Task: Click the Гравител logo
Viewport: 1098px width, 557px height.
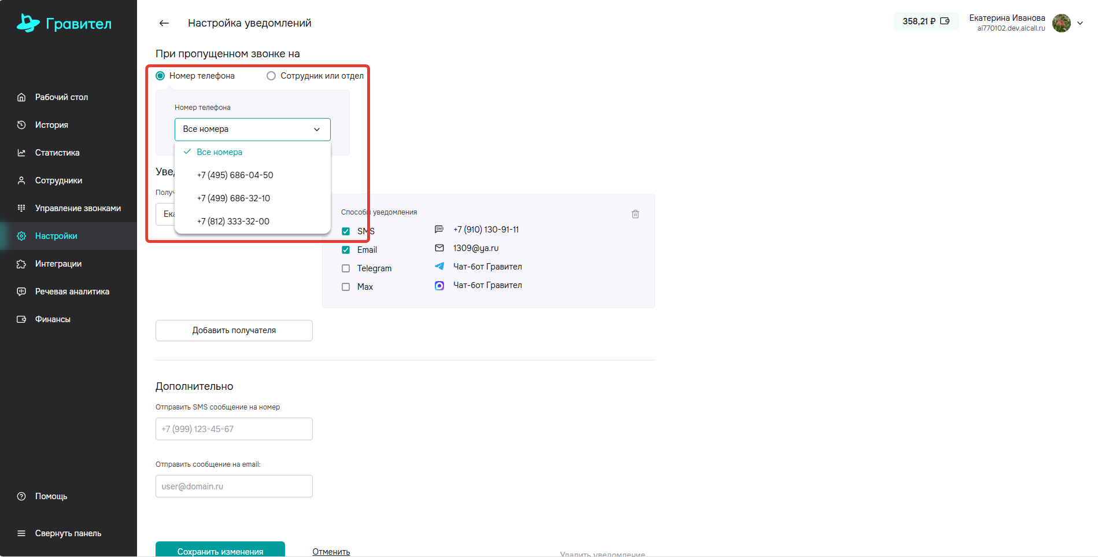Action: (x=64, y=23)
